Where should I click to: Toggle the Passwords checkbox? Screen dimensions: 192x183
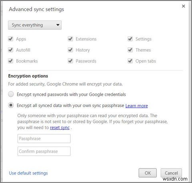[x=70, y=61]
